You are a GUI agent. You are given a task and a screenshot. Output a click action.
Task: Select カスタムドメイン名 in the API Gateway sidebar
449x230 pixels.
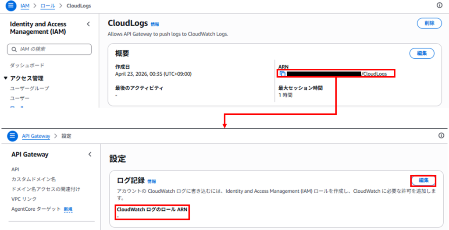tap(34, 179)
